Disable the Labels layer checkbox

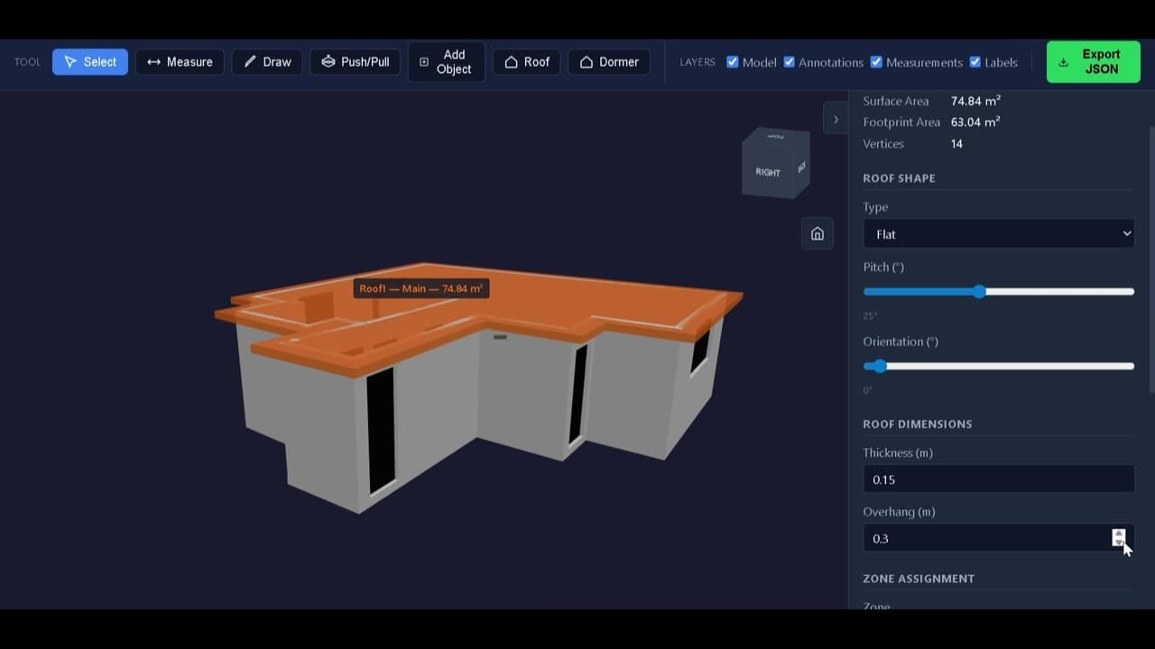975,61
